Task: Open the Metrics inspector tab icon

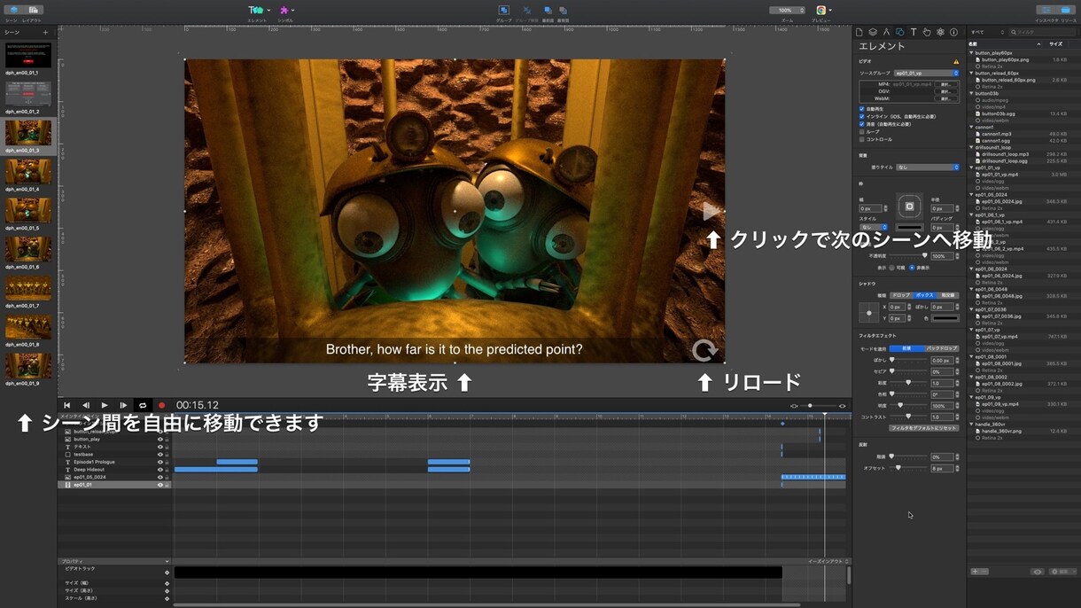Action: pyautogui.click(x=886, y=32)
